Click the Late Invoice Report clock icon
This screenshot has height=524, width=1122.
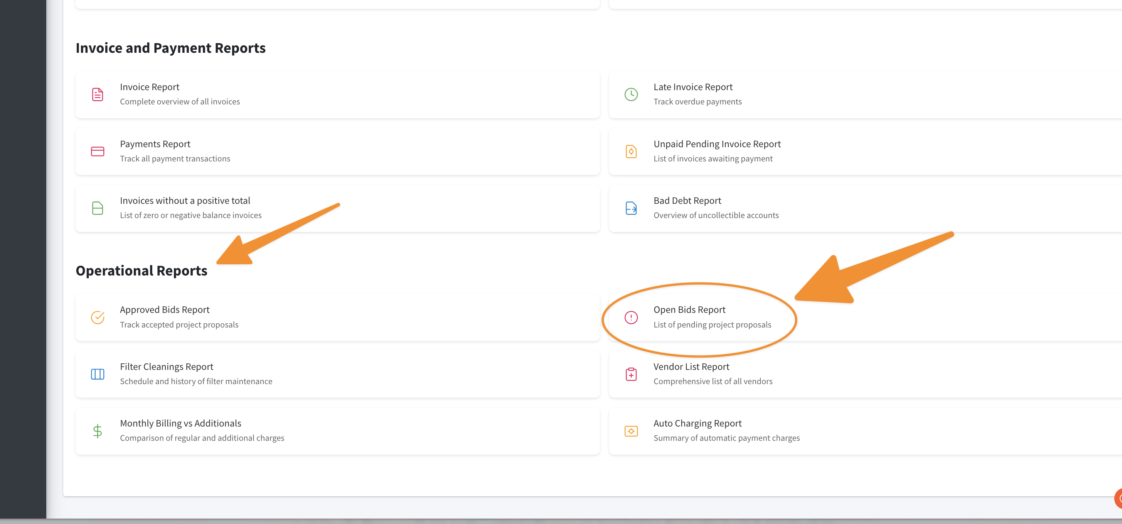click(x=631, y=94)
